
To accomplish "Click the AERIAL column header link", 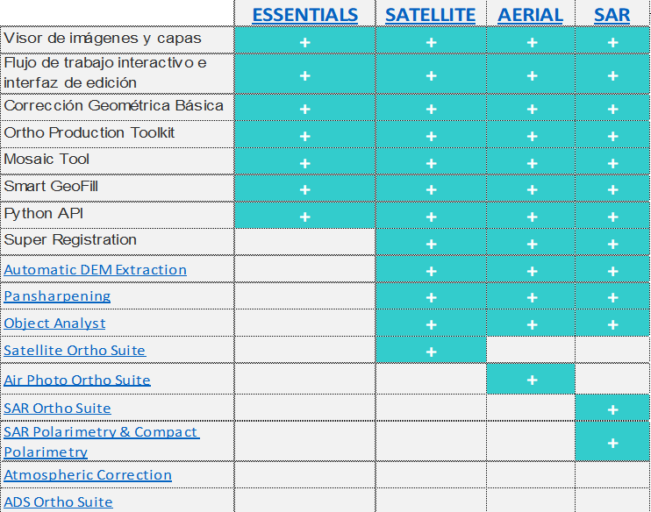I will click(x=530, y=15).
